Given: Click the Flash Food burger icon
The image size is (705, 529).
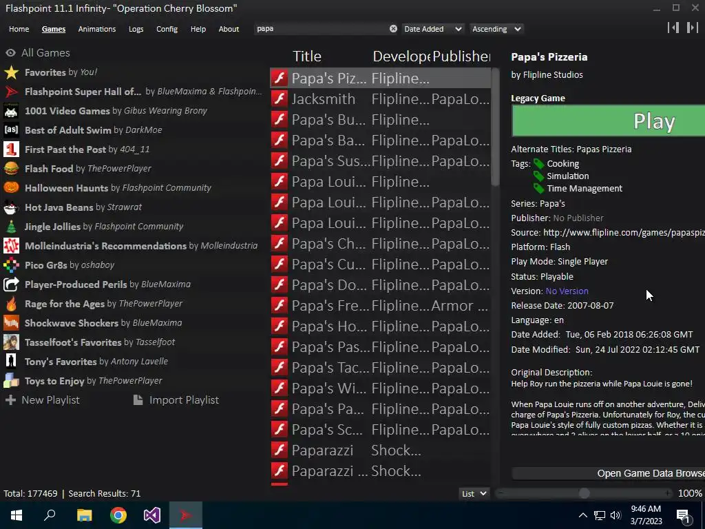Looking at the screenshot, I should point(11,169).
